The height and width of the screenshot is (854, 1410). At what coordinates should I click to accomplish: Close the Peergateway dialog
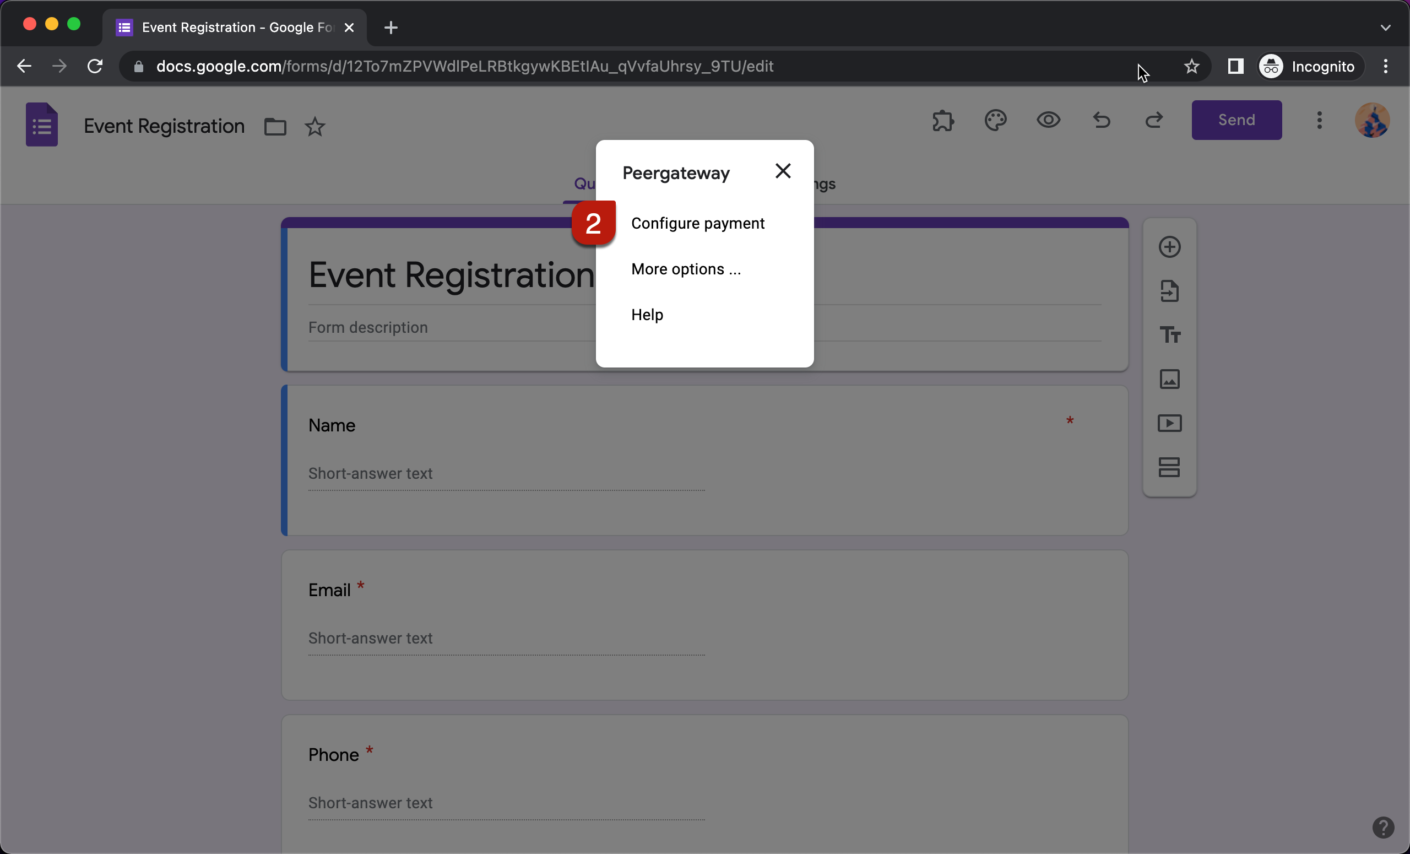pyautogui.click(x=782, y=171)
